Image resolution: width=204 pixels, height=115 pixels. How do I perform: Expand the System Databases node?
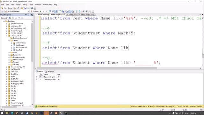pos(6,24)
